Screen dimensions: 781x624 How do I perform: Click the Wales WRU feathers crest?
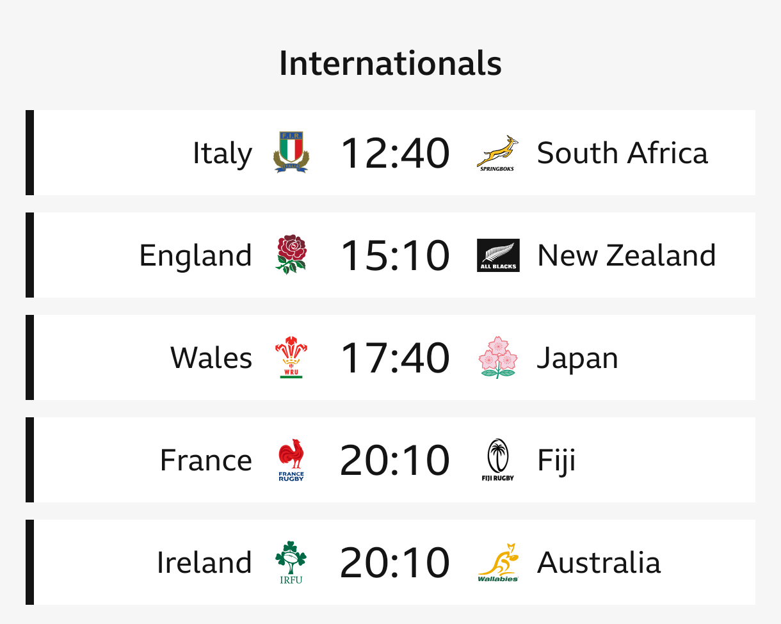tap(291, 357)
